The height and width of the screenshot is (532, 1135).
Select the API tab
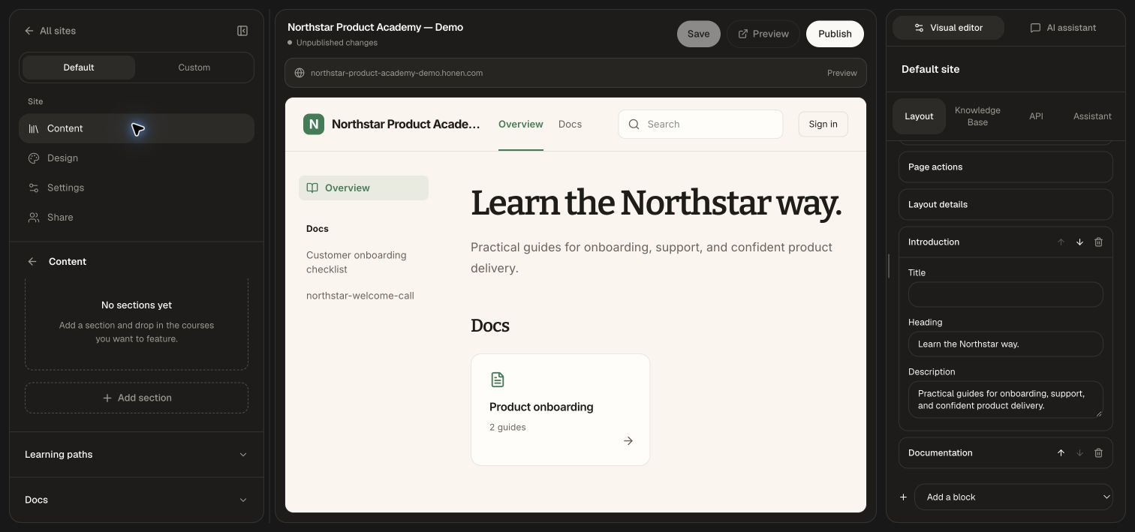coord(1036,116)
